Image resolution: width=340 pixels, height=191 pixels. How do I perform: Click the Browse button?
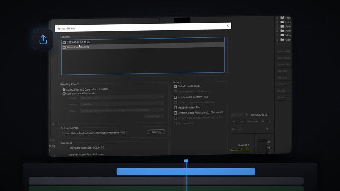pos(156,132)
